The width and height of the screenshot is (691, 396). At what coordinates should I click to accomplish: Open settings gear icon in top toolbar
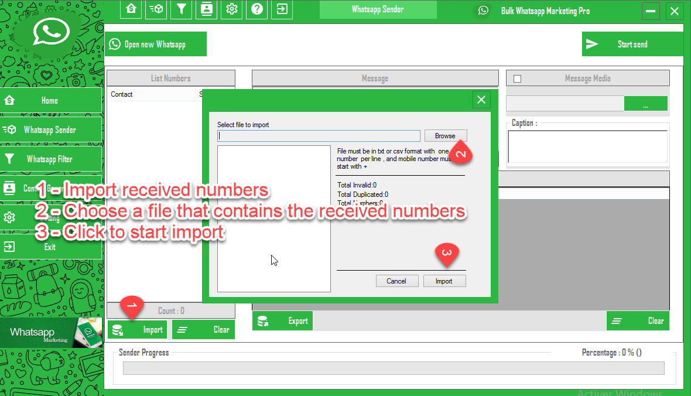click(232, 9)
